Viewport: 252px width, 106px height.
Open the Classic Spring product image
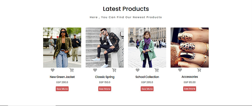point(105,47)
